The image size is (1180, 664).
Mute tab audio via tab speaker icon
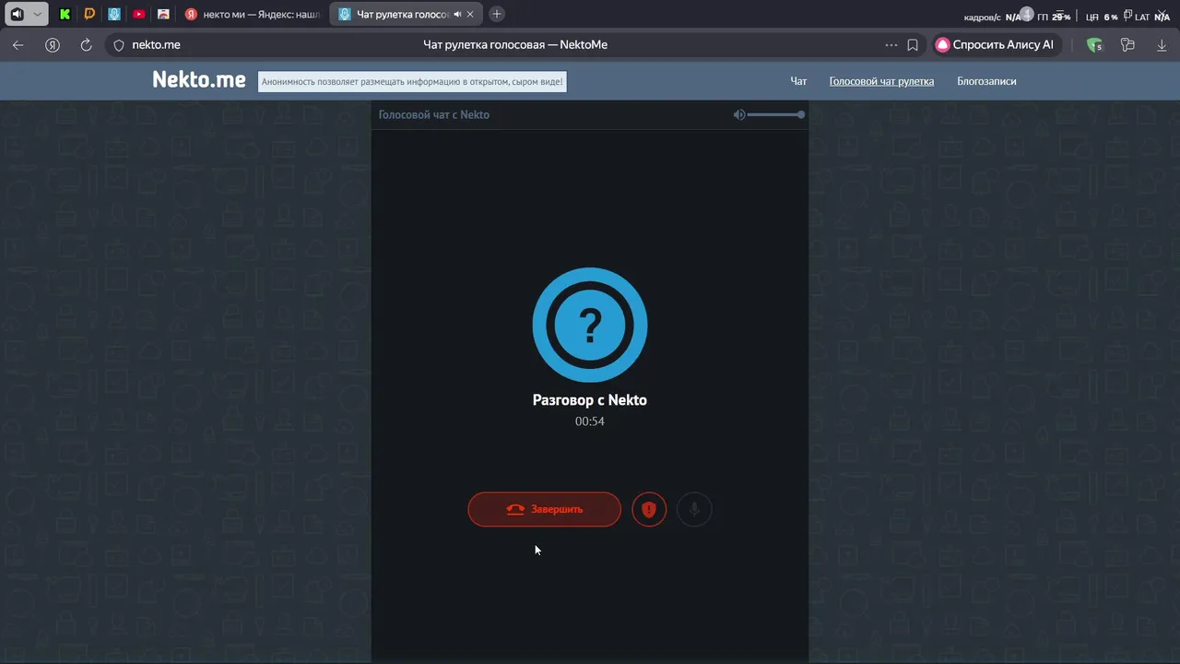click(457, 14)
